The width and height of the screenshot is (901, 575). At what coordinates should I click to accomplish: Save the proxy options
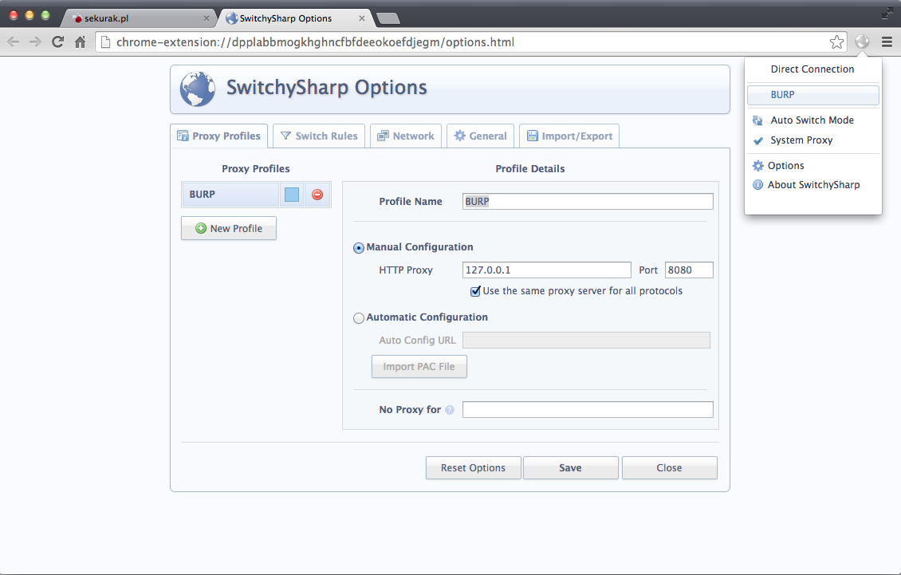pyautogui.click(x=571, y=468)
